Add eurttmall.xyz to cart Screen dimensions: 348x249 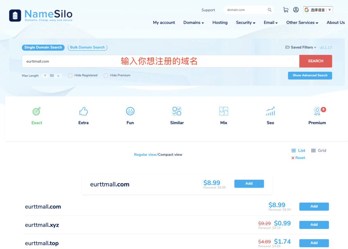coord(314,225)
